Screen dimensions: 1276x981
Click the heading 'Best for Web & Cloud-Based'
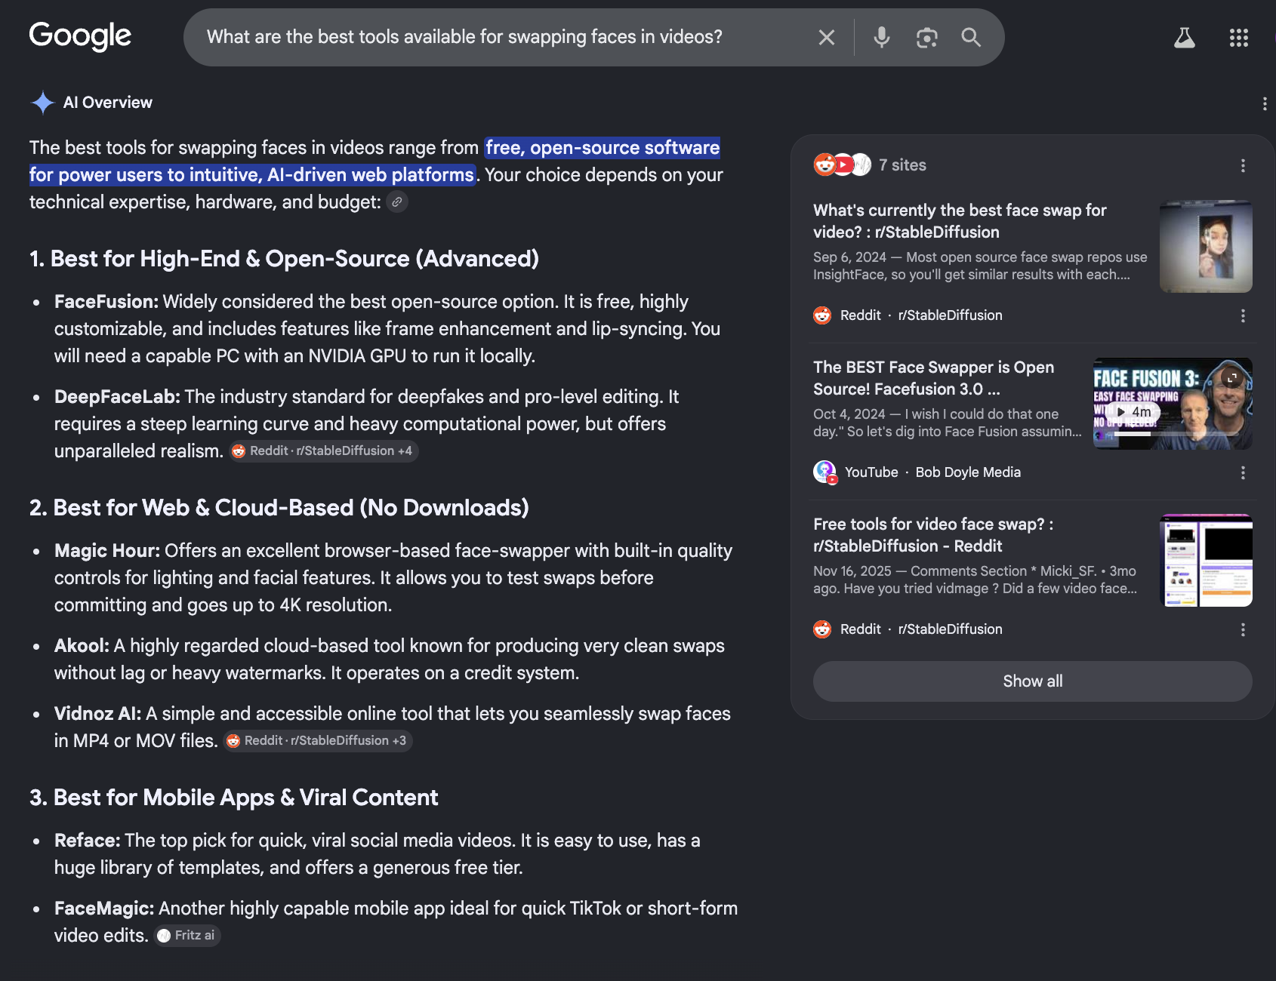pyautogui.click(x=279, y=508)
